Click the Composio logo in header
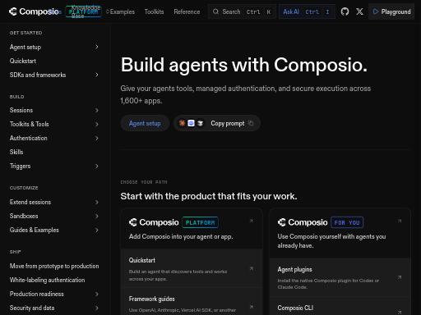Viewport: 421px width, 315px height. [34, 11]
